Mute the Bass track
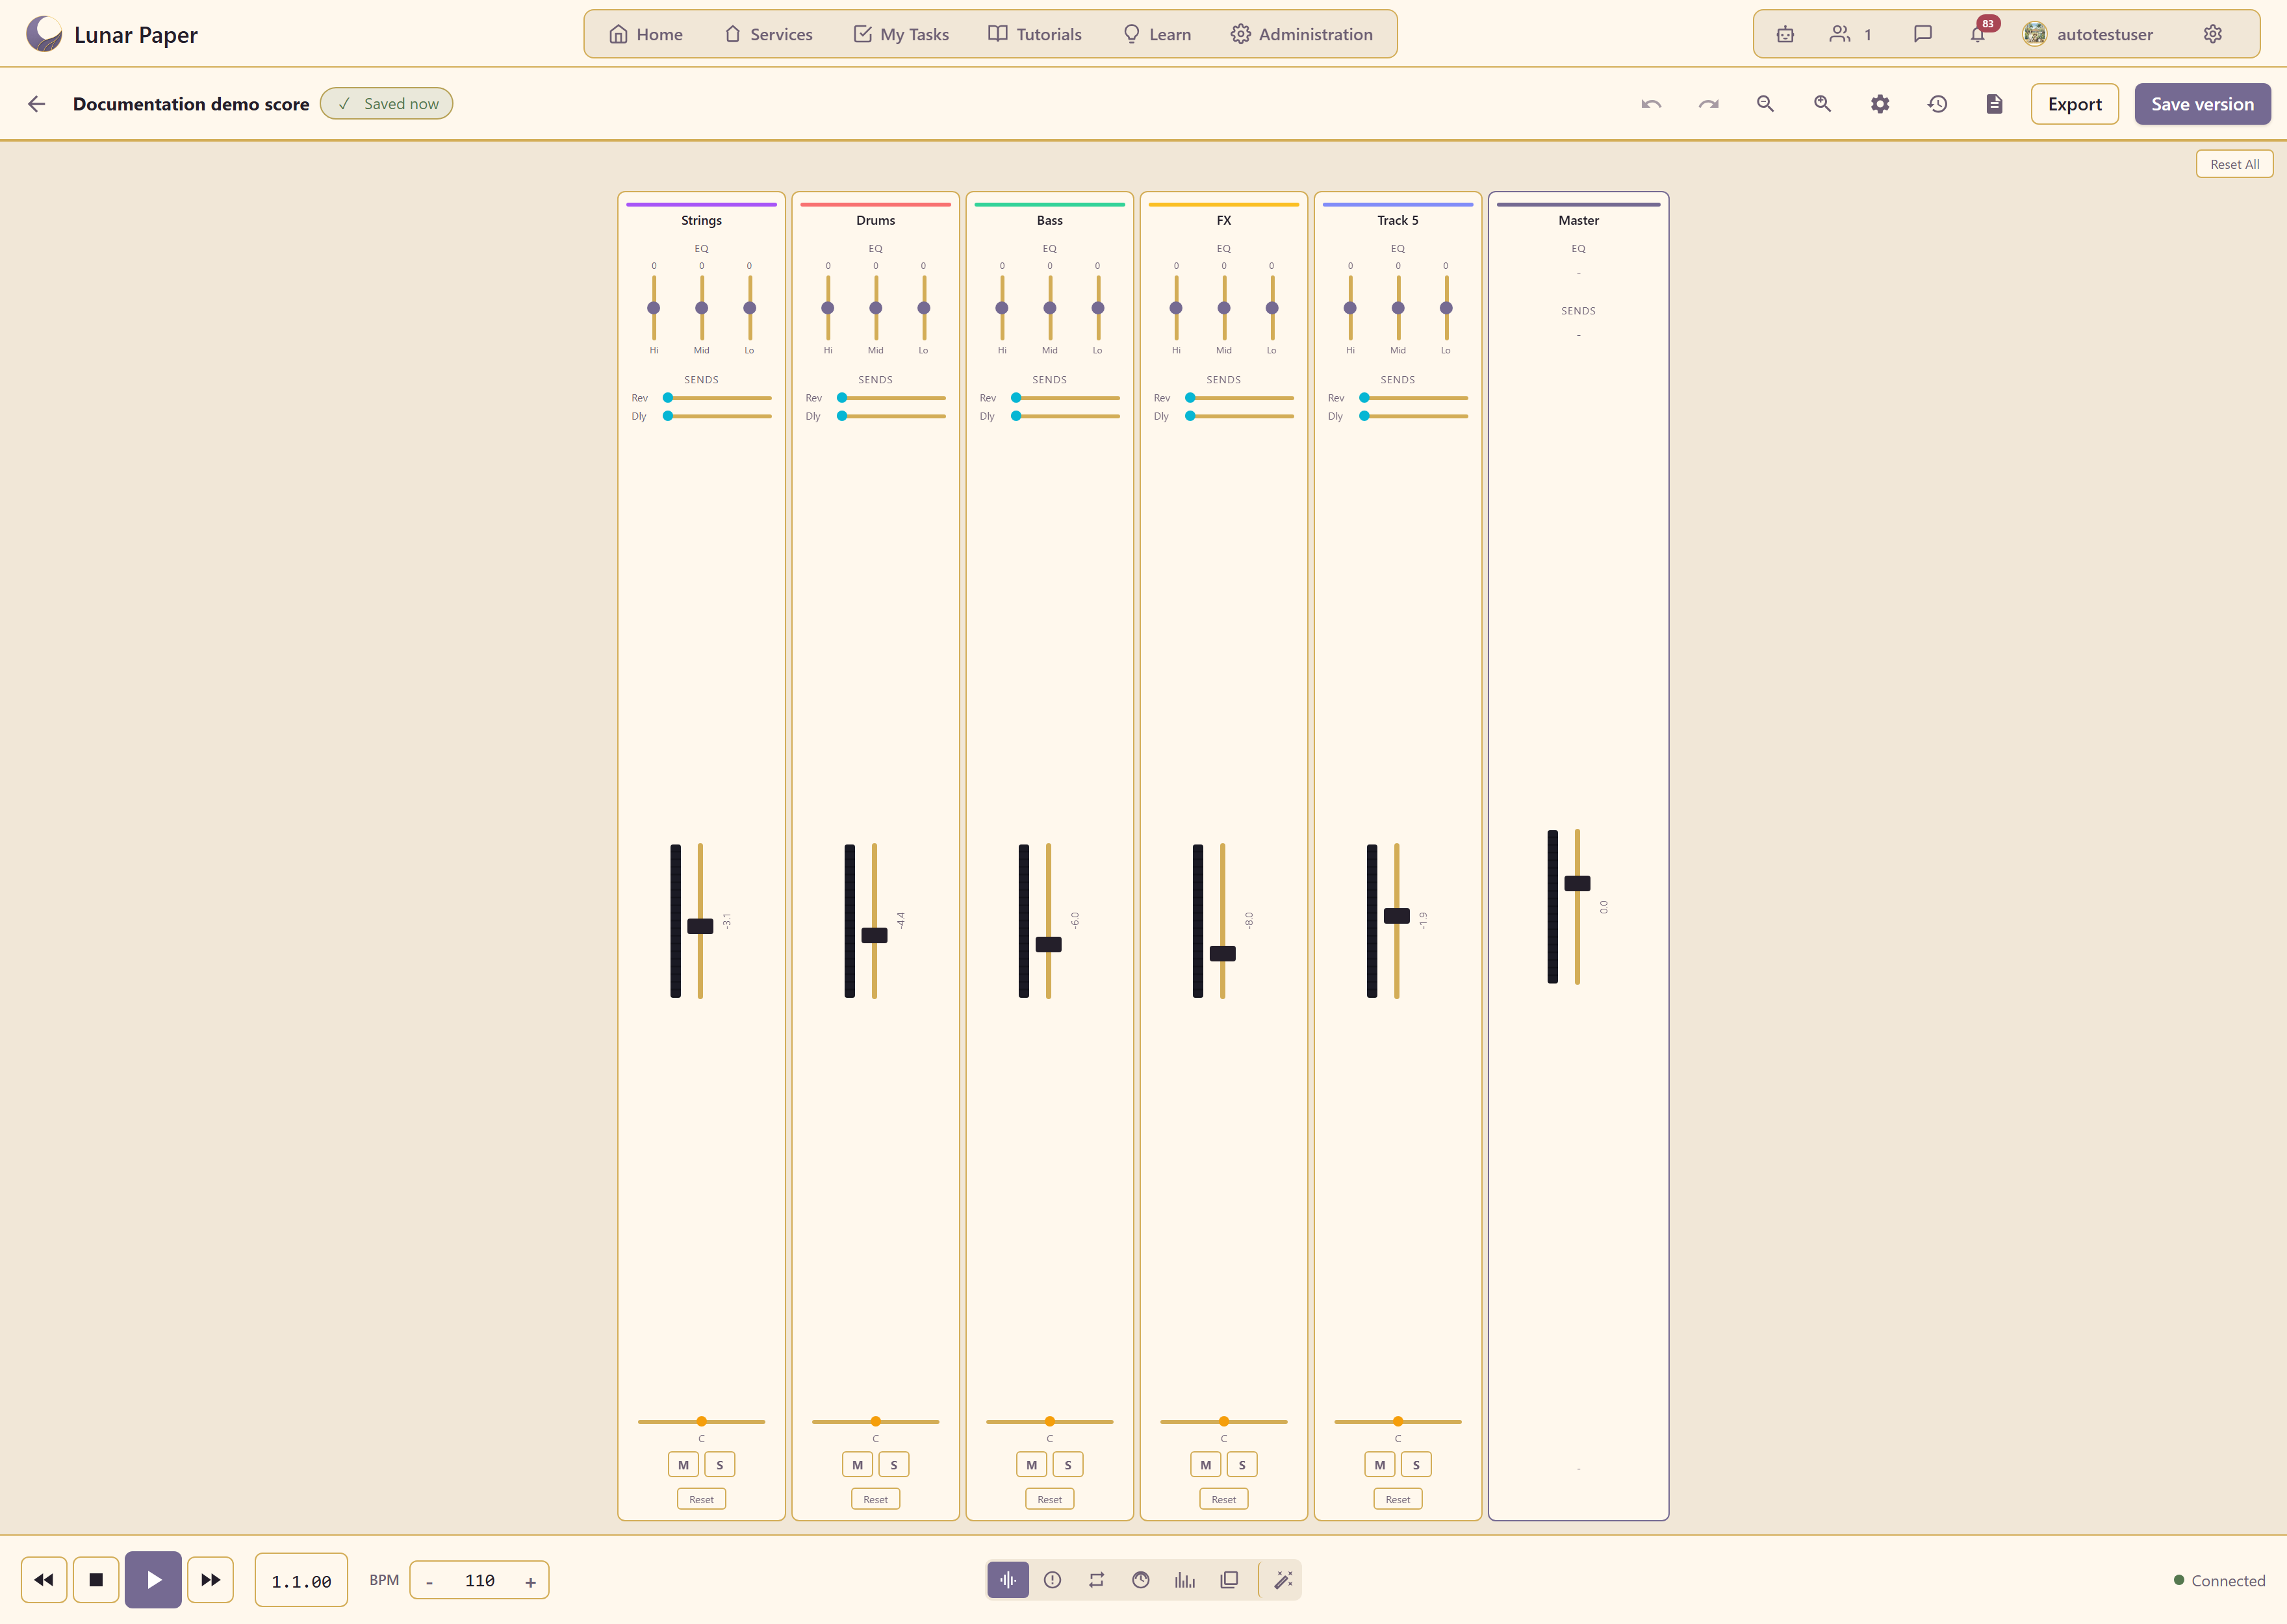 (x=1031, y=1465)
